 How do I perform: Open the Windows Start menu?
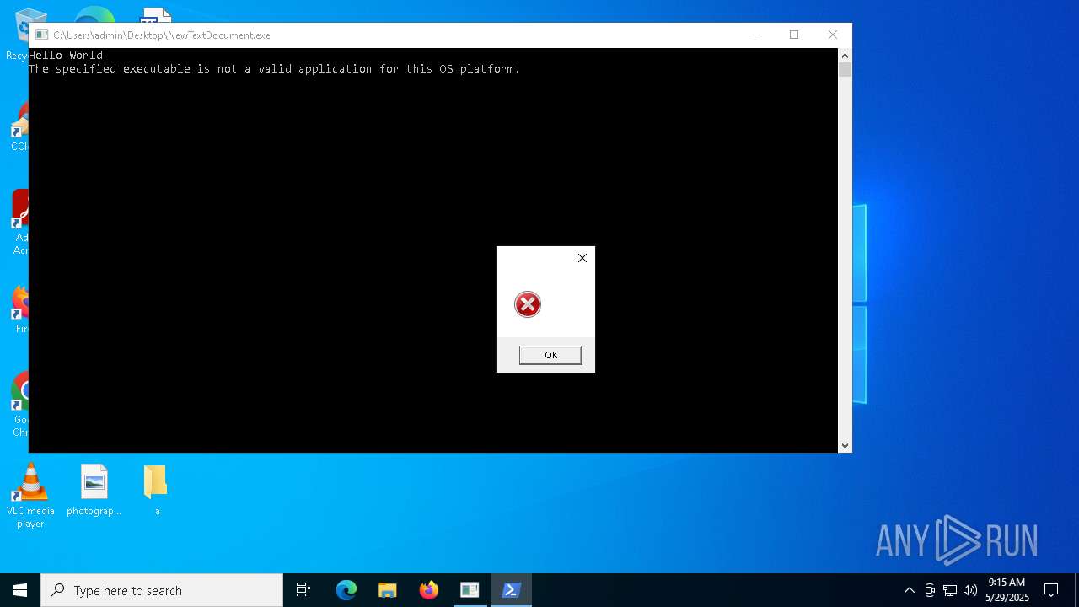click(20, 590)
